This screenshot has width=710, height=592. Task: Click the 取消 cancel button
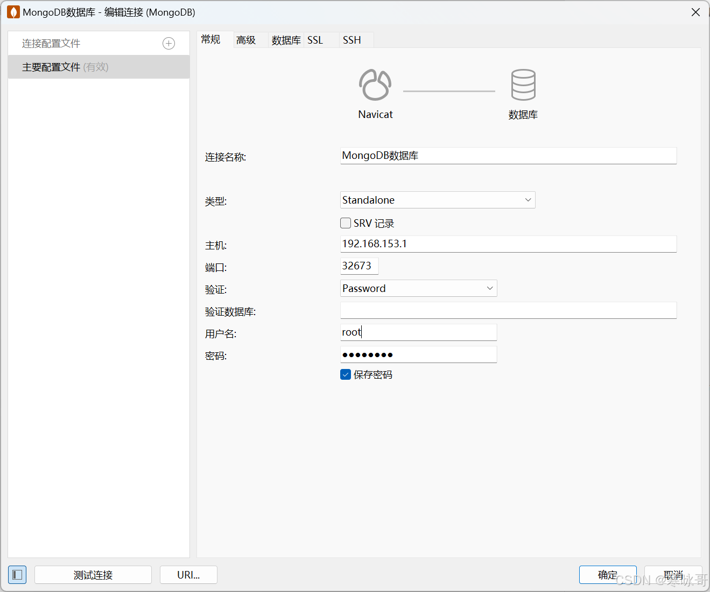pos(673,575)
